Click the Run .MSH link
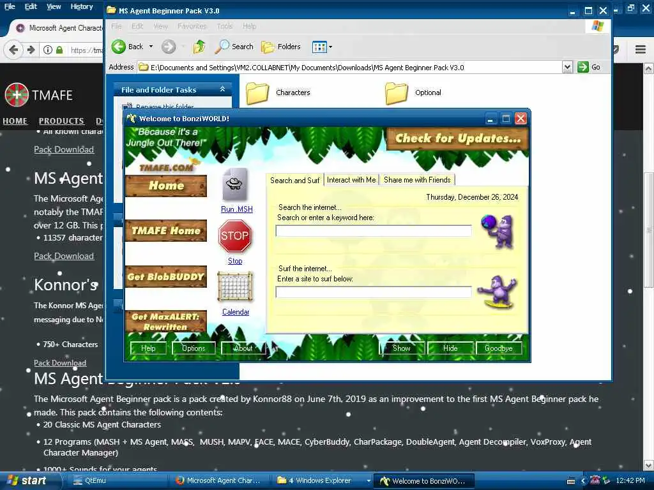 pyautogui.click(x=236, y=209)
